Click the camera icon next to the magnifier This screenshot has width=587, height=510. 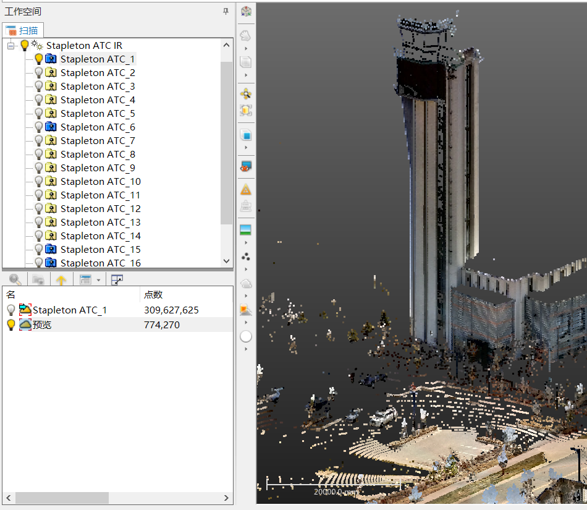38,279
